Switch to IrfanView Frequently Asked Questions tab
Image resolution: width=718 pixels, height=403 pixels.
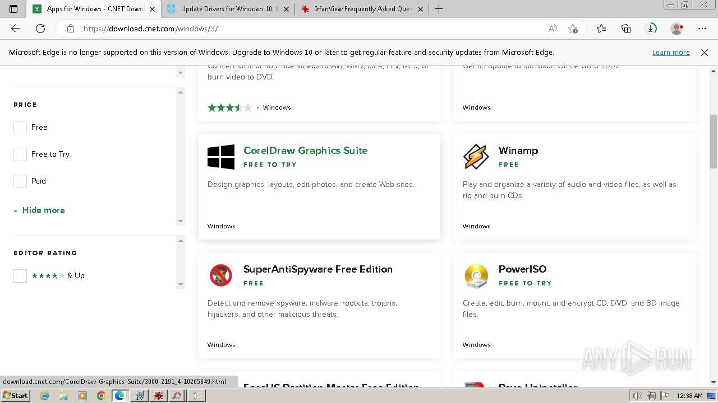pyautogui.click(x=362, y=9)
